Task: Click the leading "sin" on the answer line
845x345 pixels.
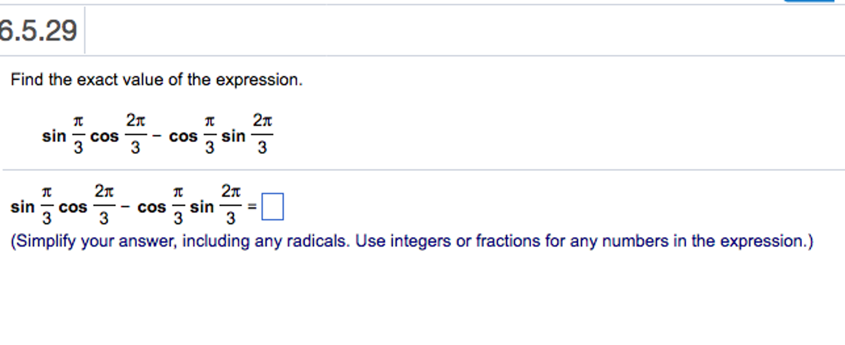Action: point(22,207)
